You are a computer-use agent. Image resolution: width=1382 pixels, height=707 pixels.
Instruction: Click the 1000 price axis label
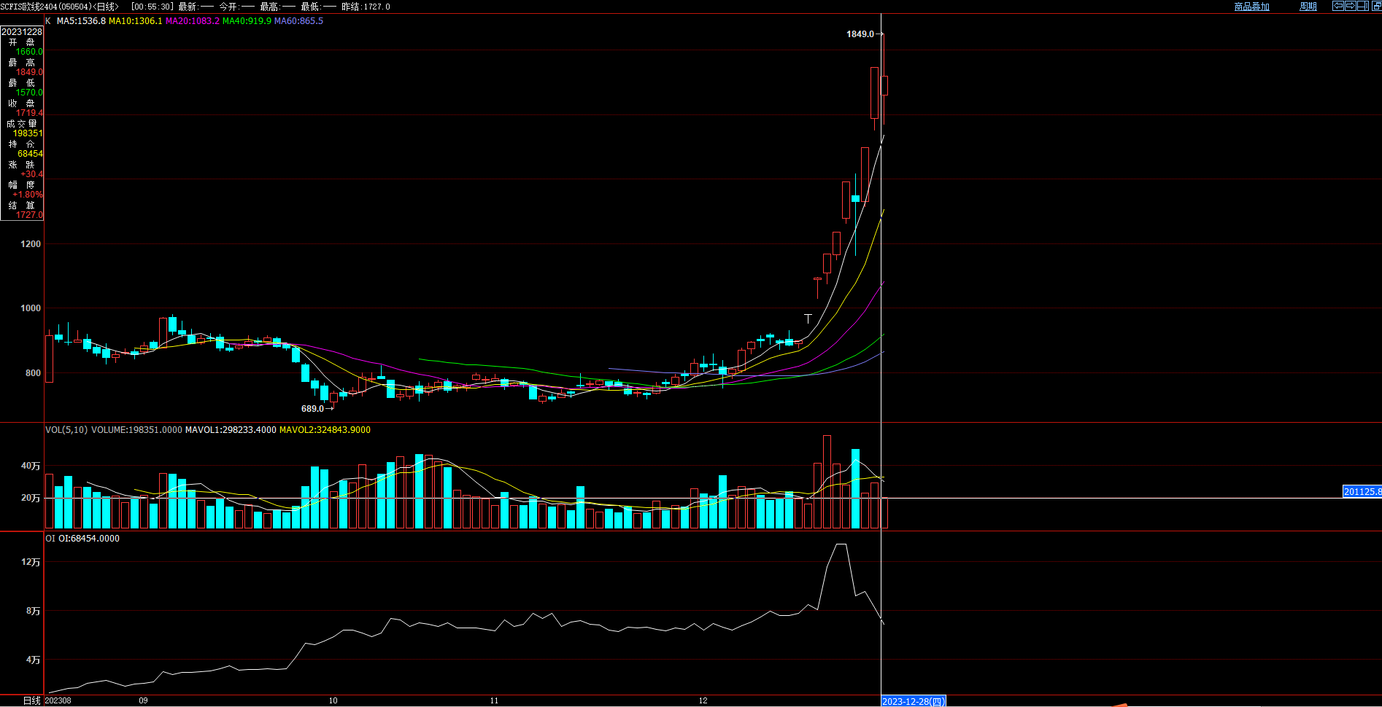[31, 308]
